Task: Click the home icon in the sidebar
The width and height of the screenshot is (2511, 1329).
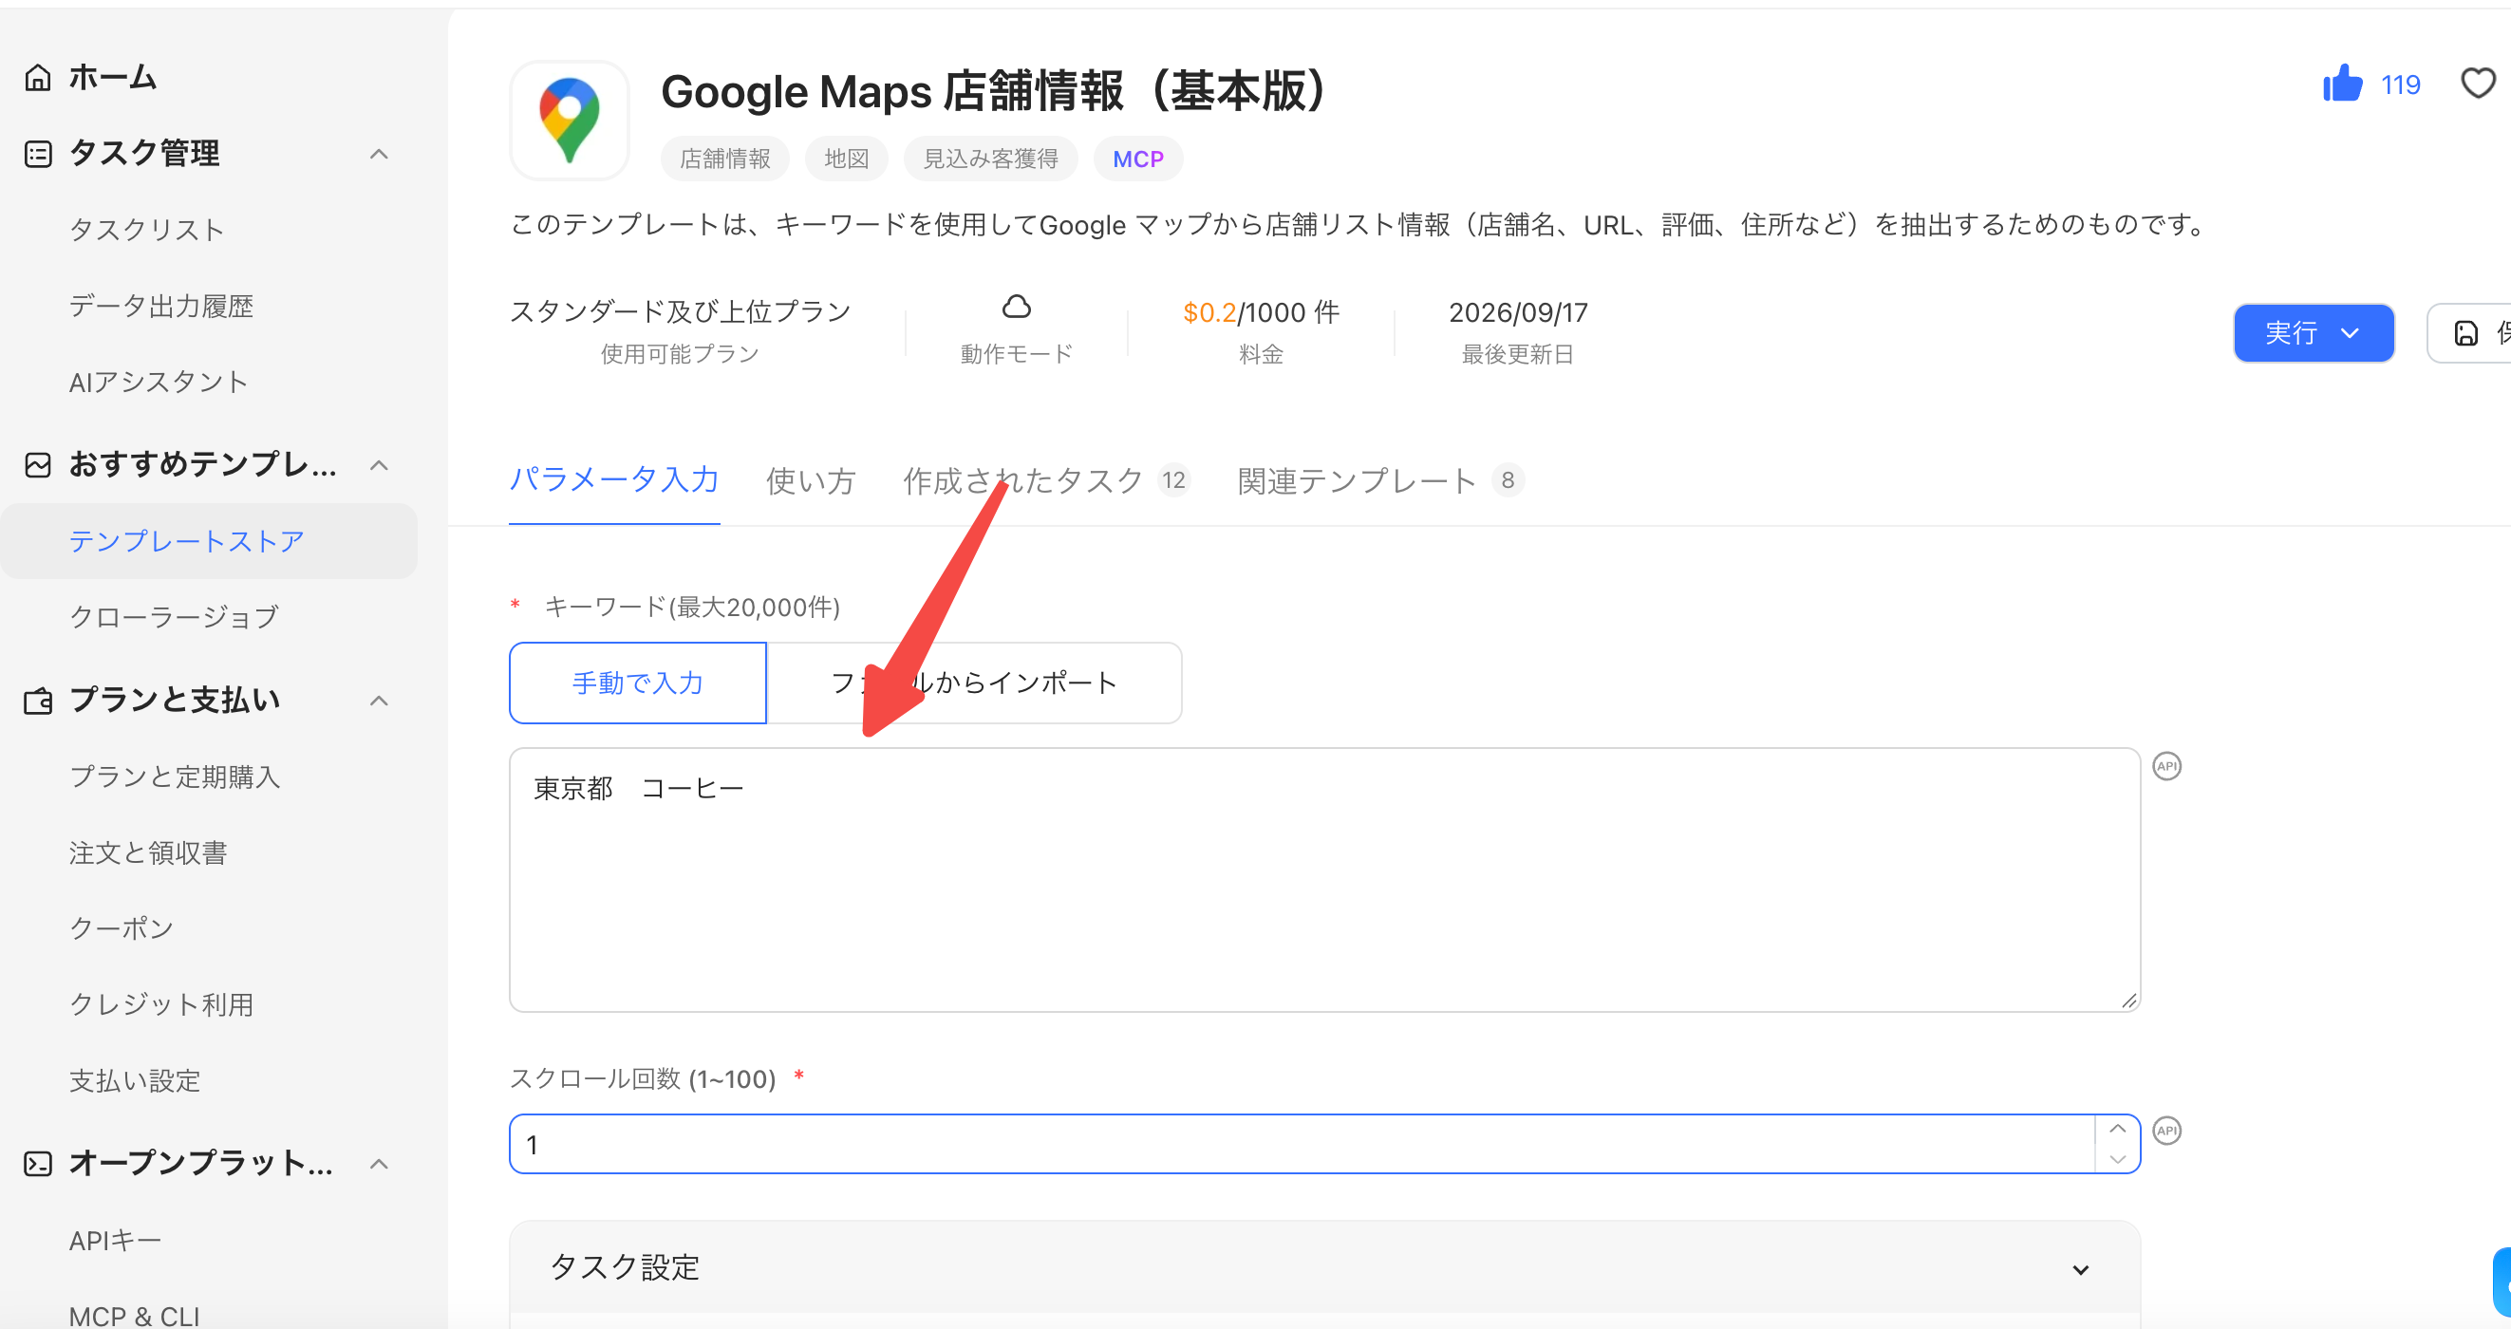Action: (37, 77)
